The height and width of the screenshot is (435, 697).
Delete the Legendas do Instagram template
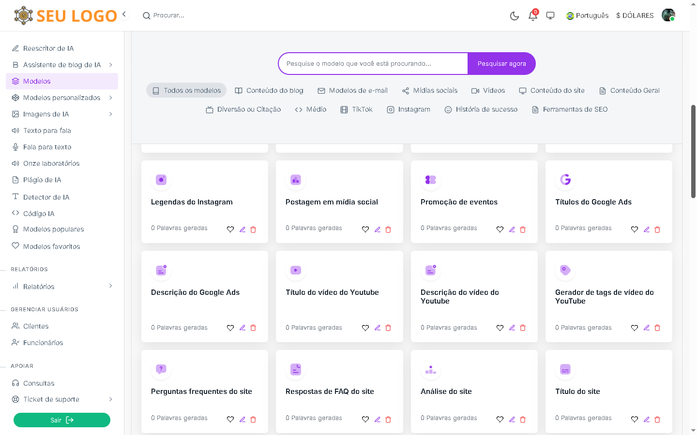point(253,230)
